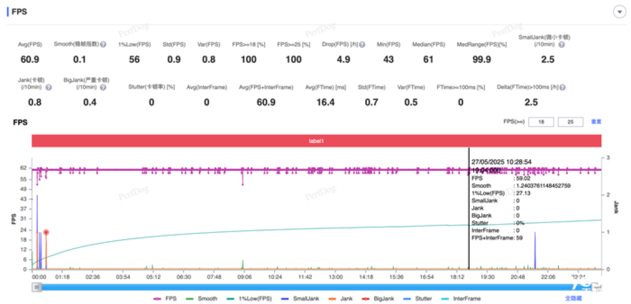The width and height of the screenshot is (631, 304).
Task: Click the help icon beside BigJank(严重卡顿)
Action: coord(103,88)
